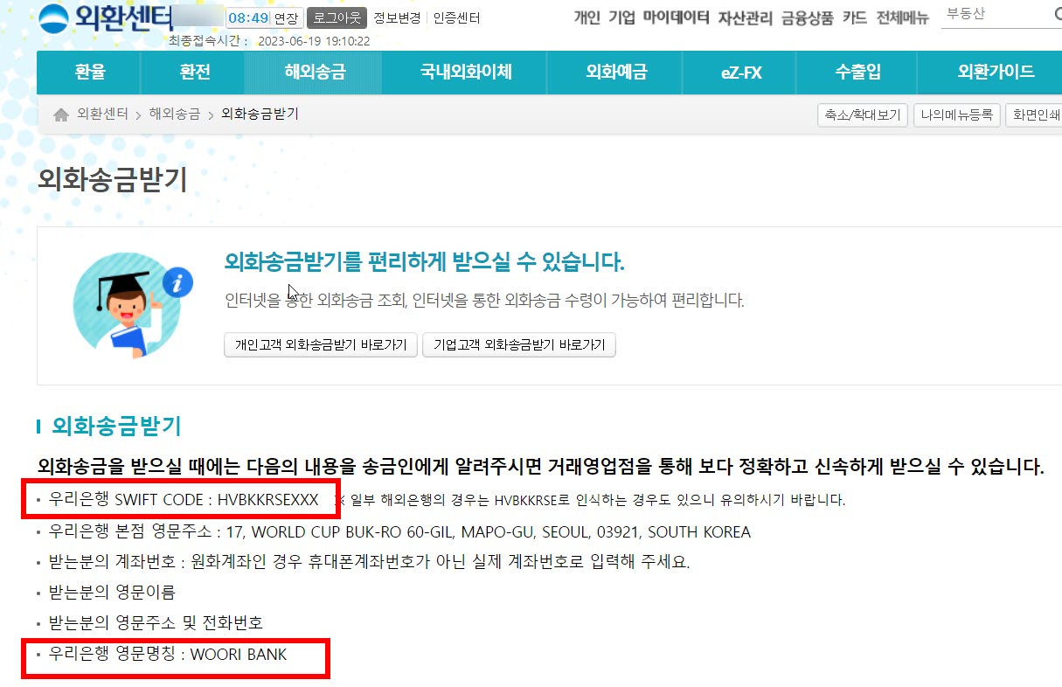Select the 환전 navigation tab
1062x687 pixels.
pos(194,73)
